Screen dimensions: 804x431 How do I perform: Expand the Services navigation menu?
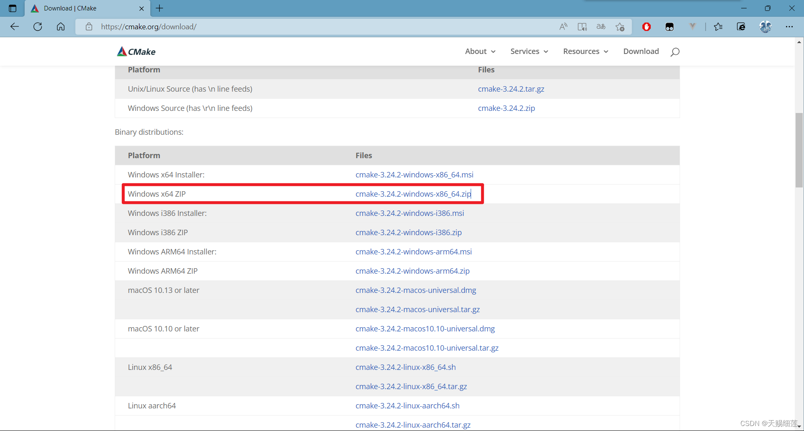(x=529, y=51)
